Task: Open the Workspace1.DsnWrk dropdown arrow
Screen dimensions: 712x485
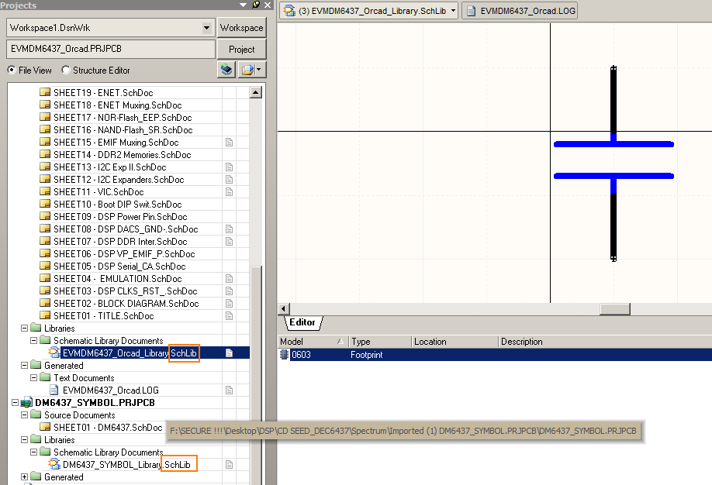Action: [206, 28]
